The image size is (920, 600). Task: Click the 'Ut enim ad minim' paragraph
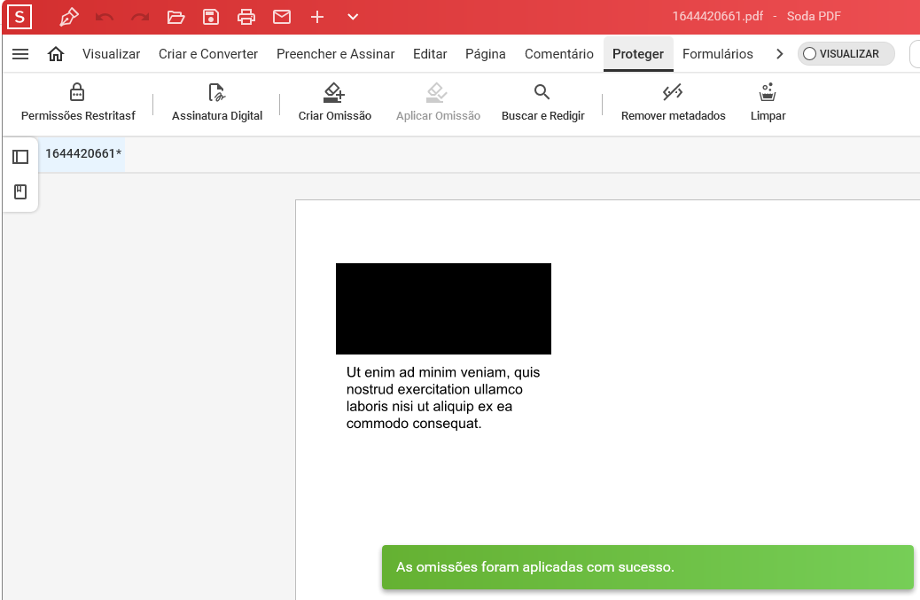(443, 398)
